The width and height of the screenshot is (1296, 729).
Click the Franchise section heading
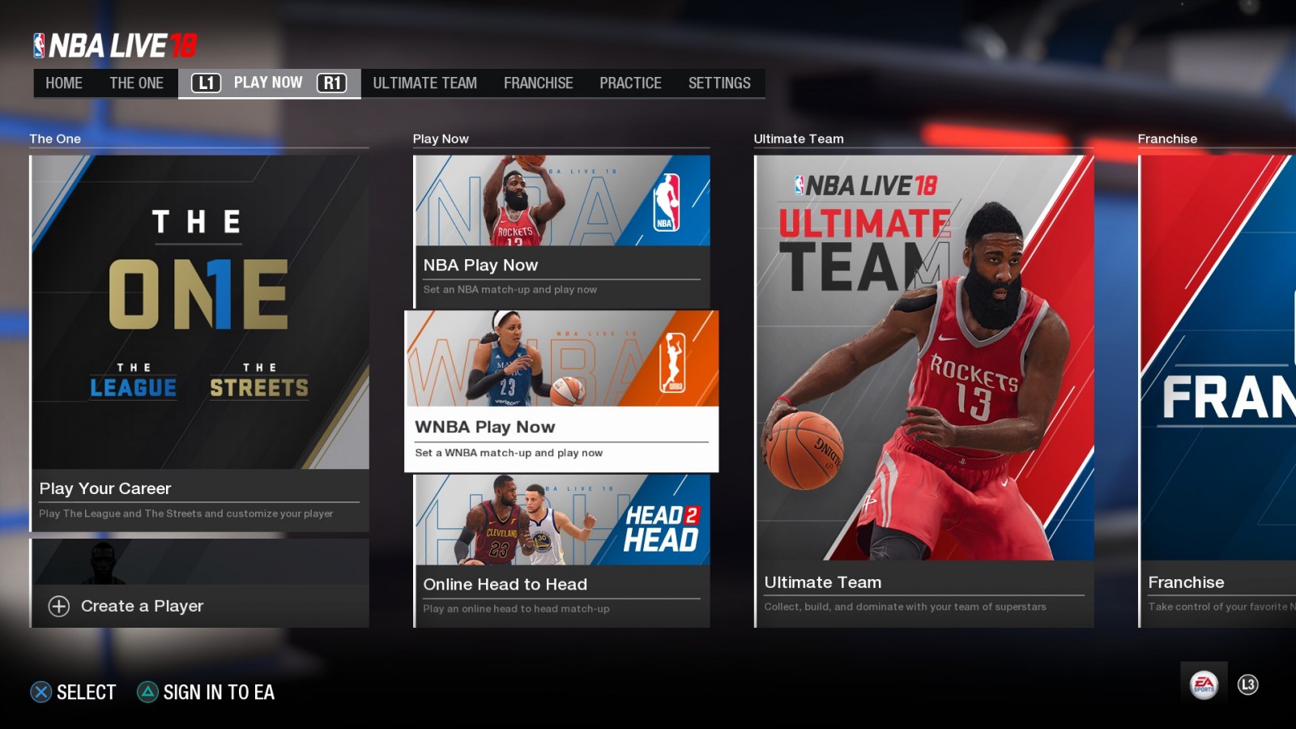(x=1167, y=139)
